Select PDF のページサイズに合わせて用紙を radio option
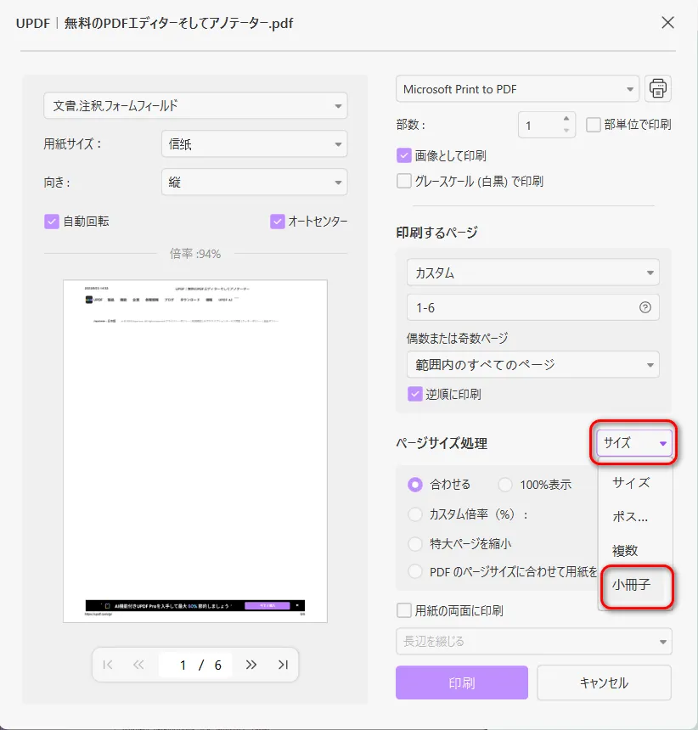698x730 pixels. coord(414,571)
